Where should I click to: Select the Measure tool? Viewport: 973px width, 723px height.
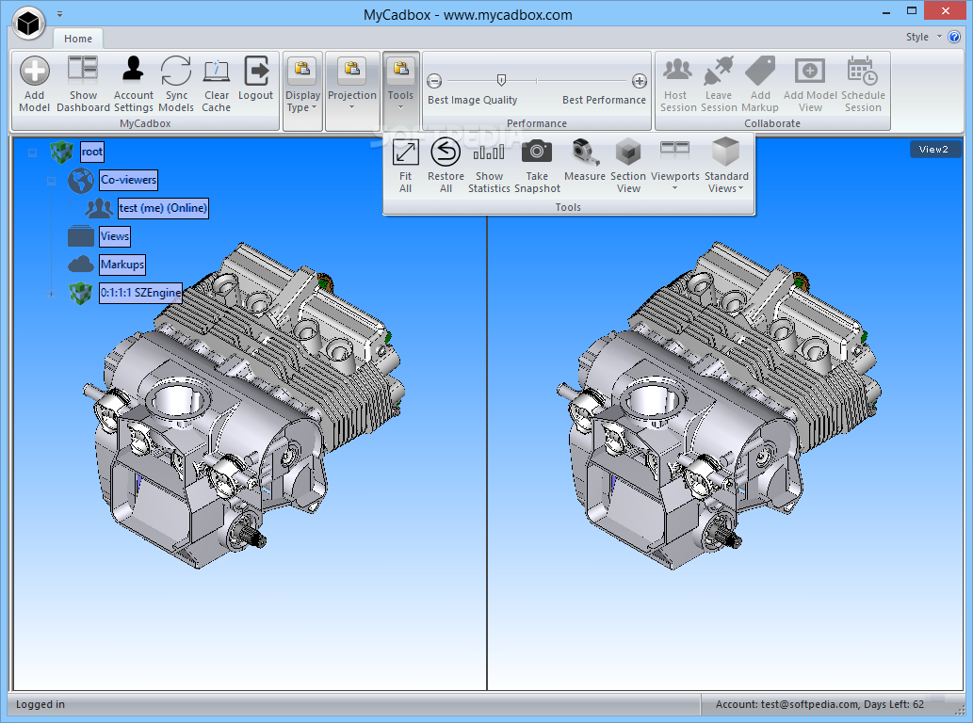click(x=585, y=160)
